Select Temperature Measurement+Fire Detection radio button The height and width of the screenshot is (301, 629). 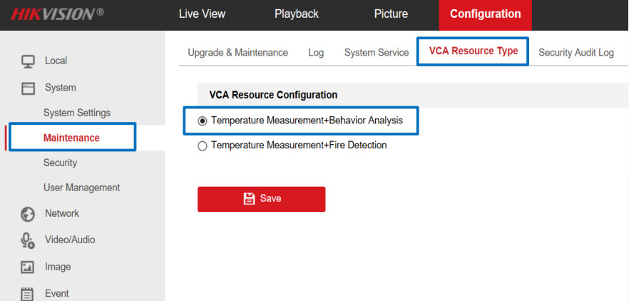[203, 146]
